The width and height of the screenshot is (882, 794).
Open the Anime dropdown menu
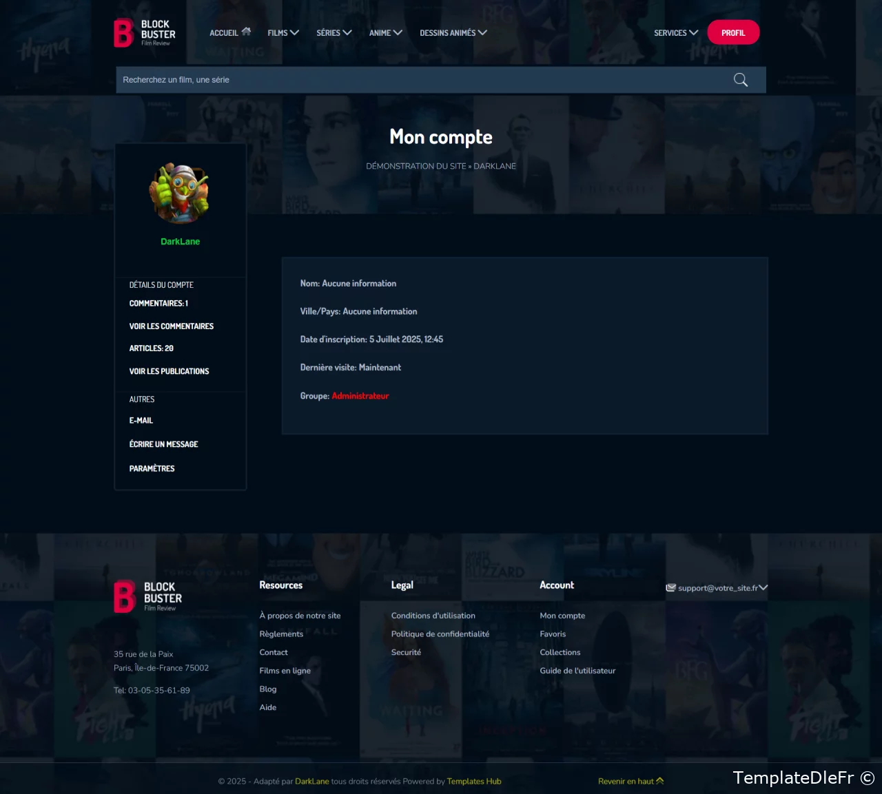385,32
